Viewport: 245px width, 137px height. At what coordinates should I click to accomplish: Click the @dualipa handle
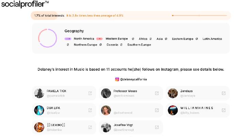53,113
